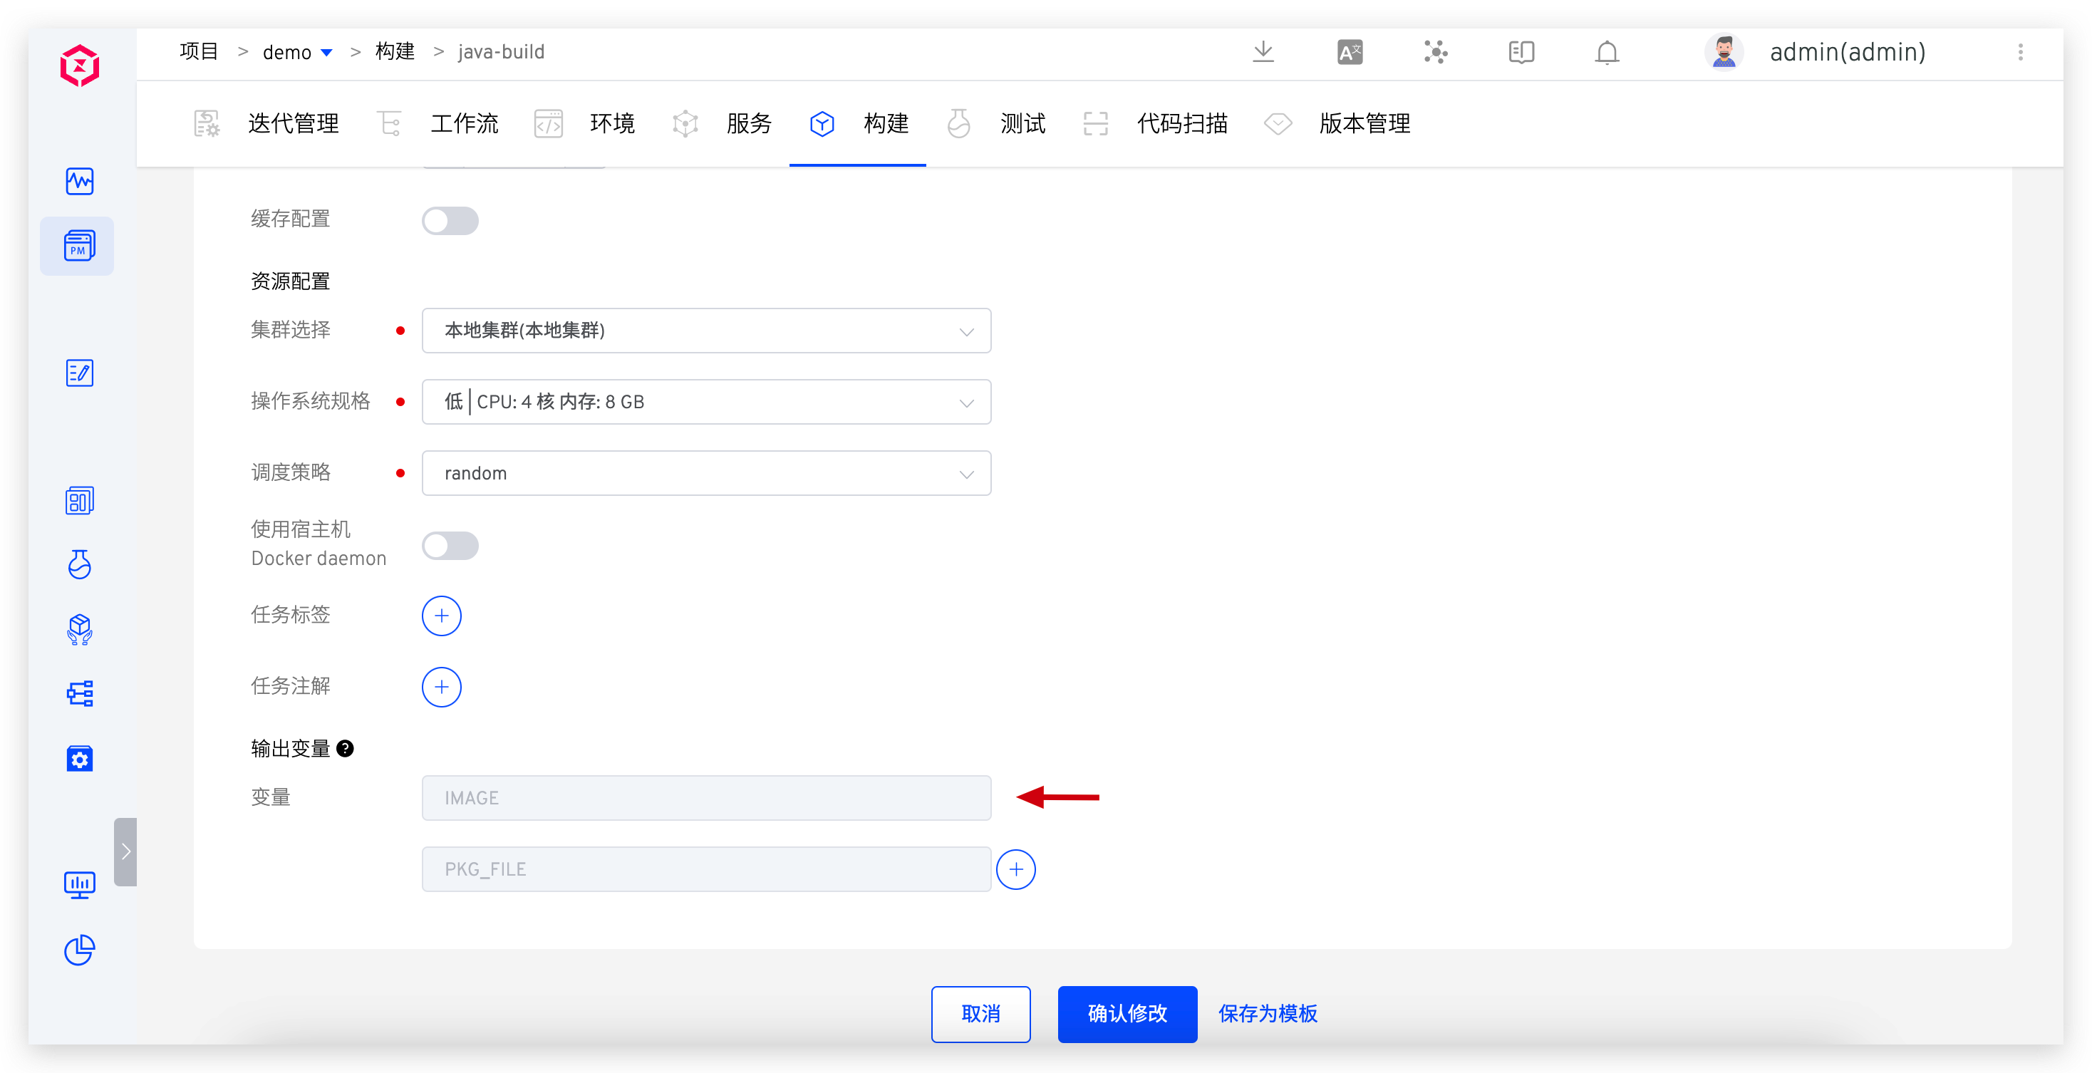Viewport: 2092px width, 1073px height.
Task: Open the activity monitor sidebar icon
Action: [80, 181]
